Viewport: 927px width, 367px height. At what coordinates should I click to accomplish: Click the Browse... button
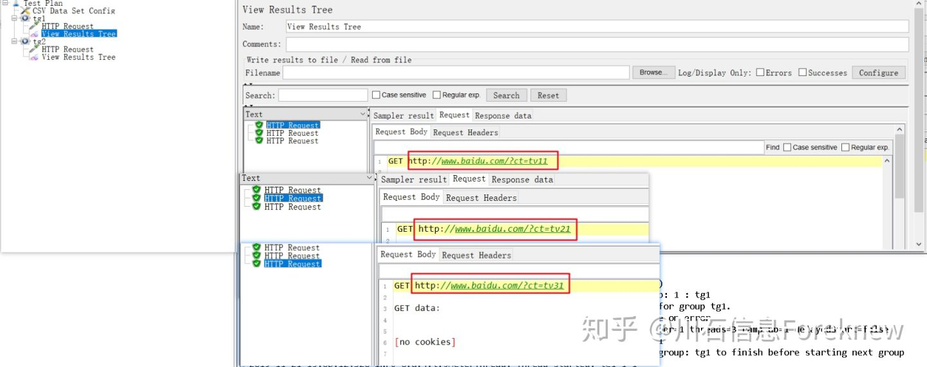coord(653,73)
